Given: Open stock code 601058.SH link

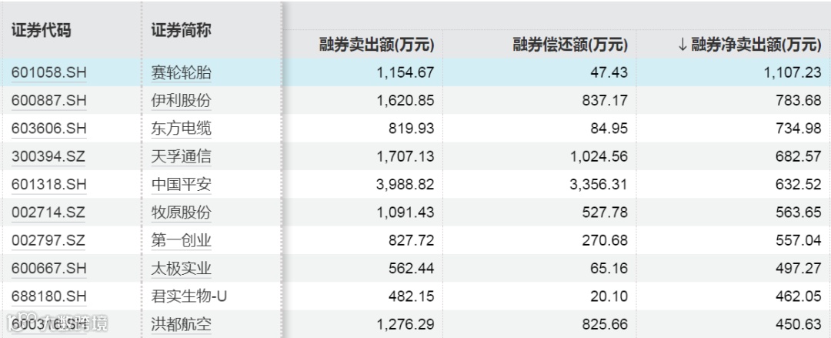Looking at the screenshot, I should tap(48, 72).
